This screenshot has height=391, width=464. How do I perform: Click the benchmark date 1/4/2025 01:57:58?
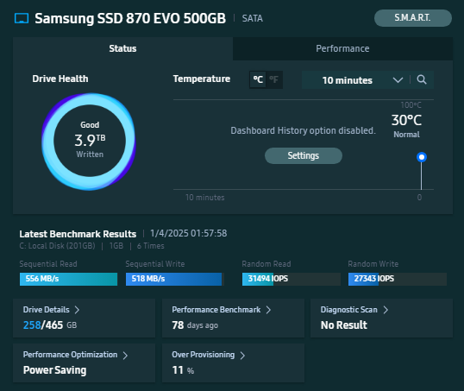(x=189, y=233)
